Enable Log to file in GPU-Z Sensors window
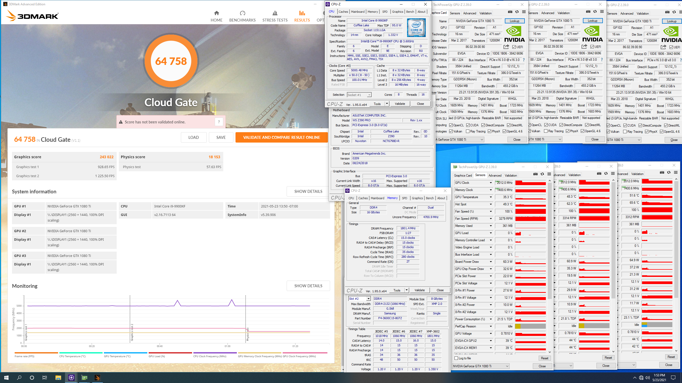 click(x=456, y=358)
